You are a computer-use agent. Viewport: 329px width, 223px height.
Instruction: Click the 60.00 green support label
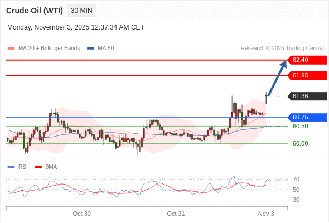(x=301, y=143)
